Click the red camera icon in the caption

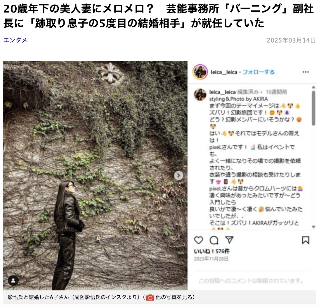click(x=150, y=297)
